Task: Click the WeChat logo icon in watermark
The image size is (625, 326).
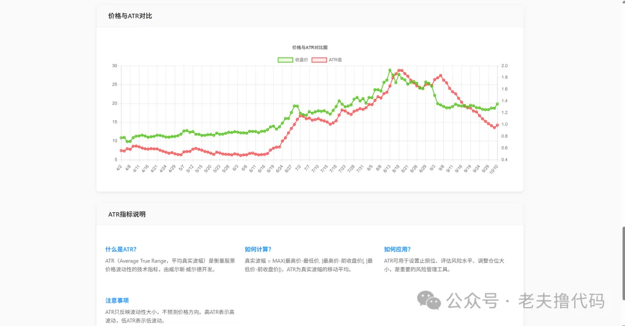Action: pos(430,301)
